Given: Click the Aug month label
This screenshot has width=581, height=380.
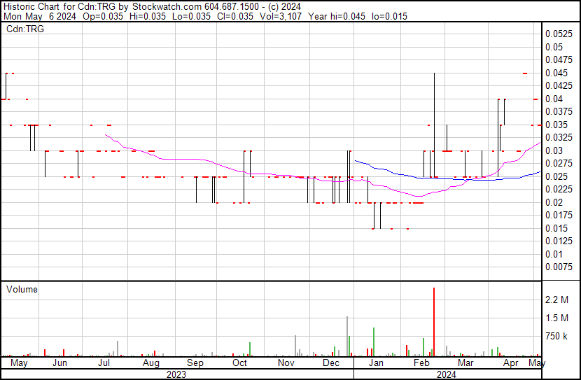Looking at the screenshot, I should (150, 363).
